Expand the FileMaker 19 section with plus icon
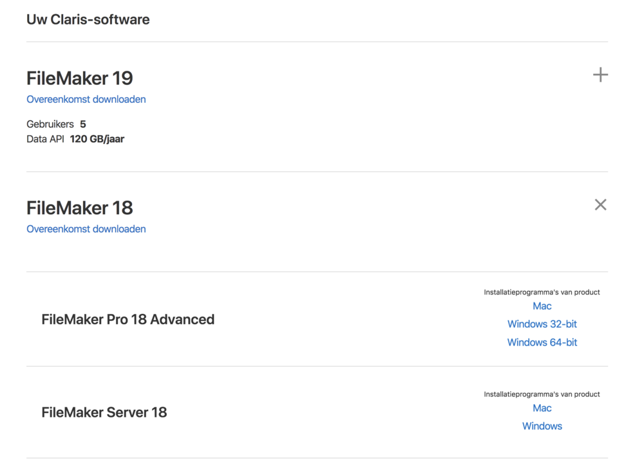The image size is (644, 469). pos(600,75)
